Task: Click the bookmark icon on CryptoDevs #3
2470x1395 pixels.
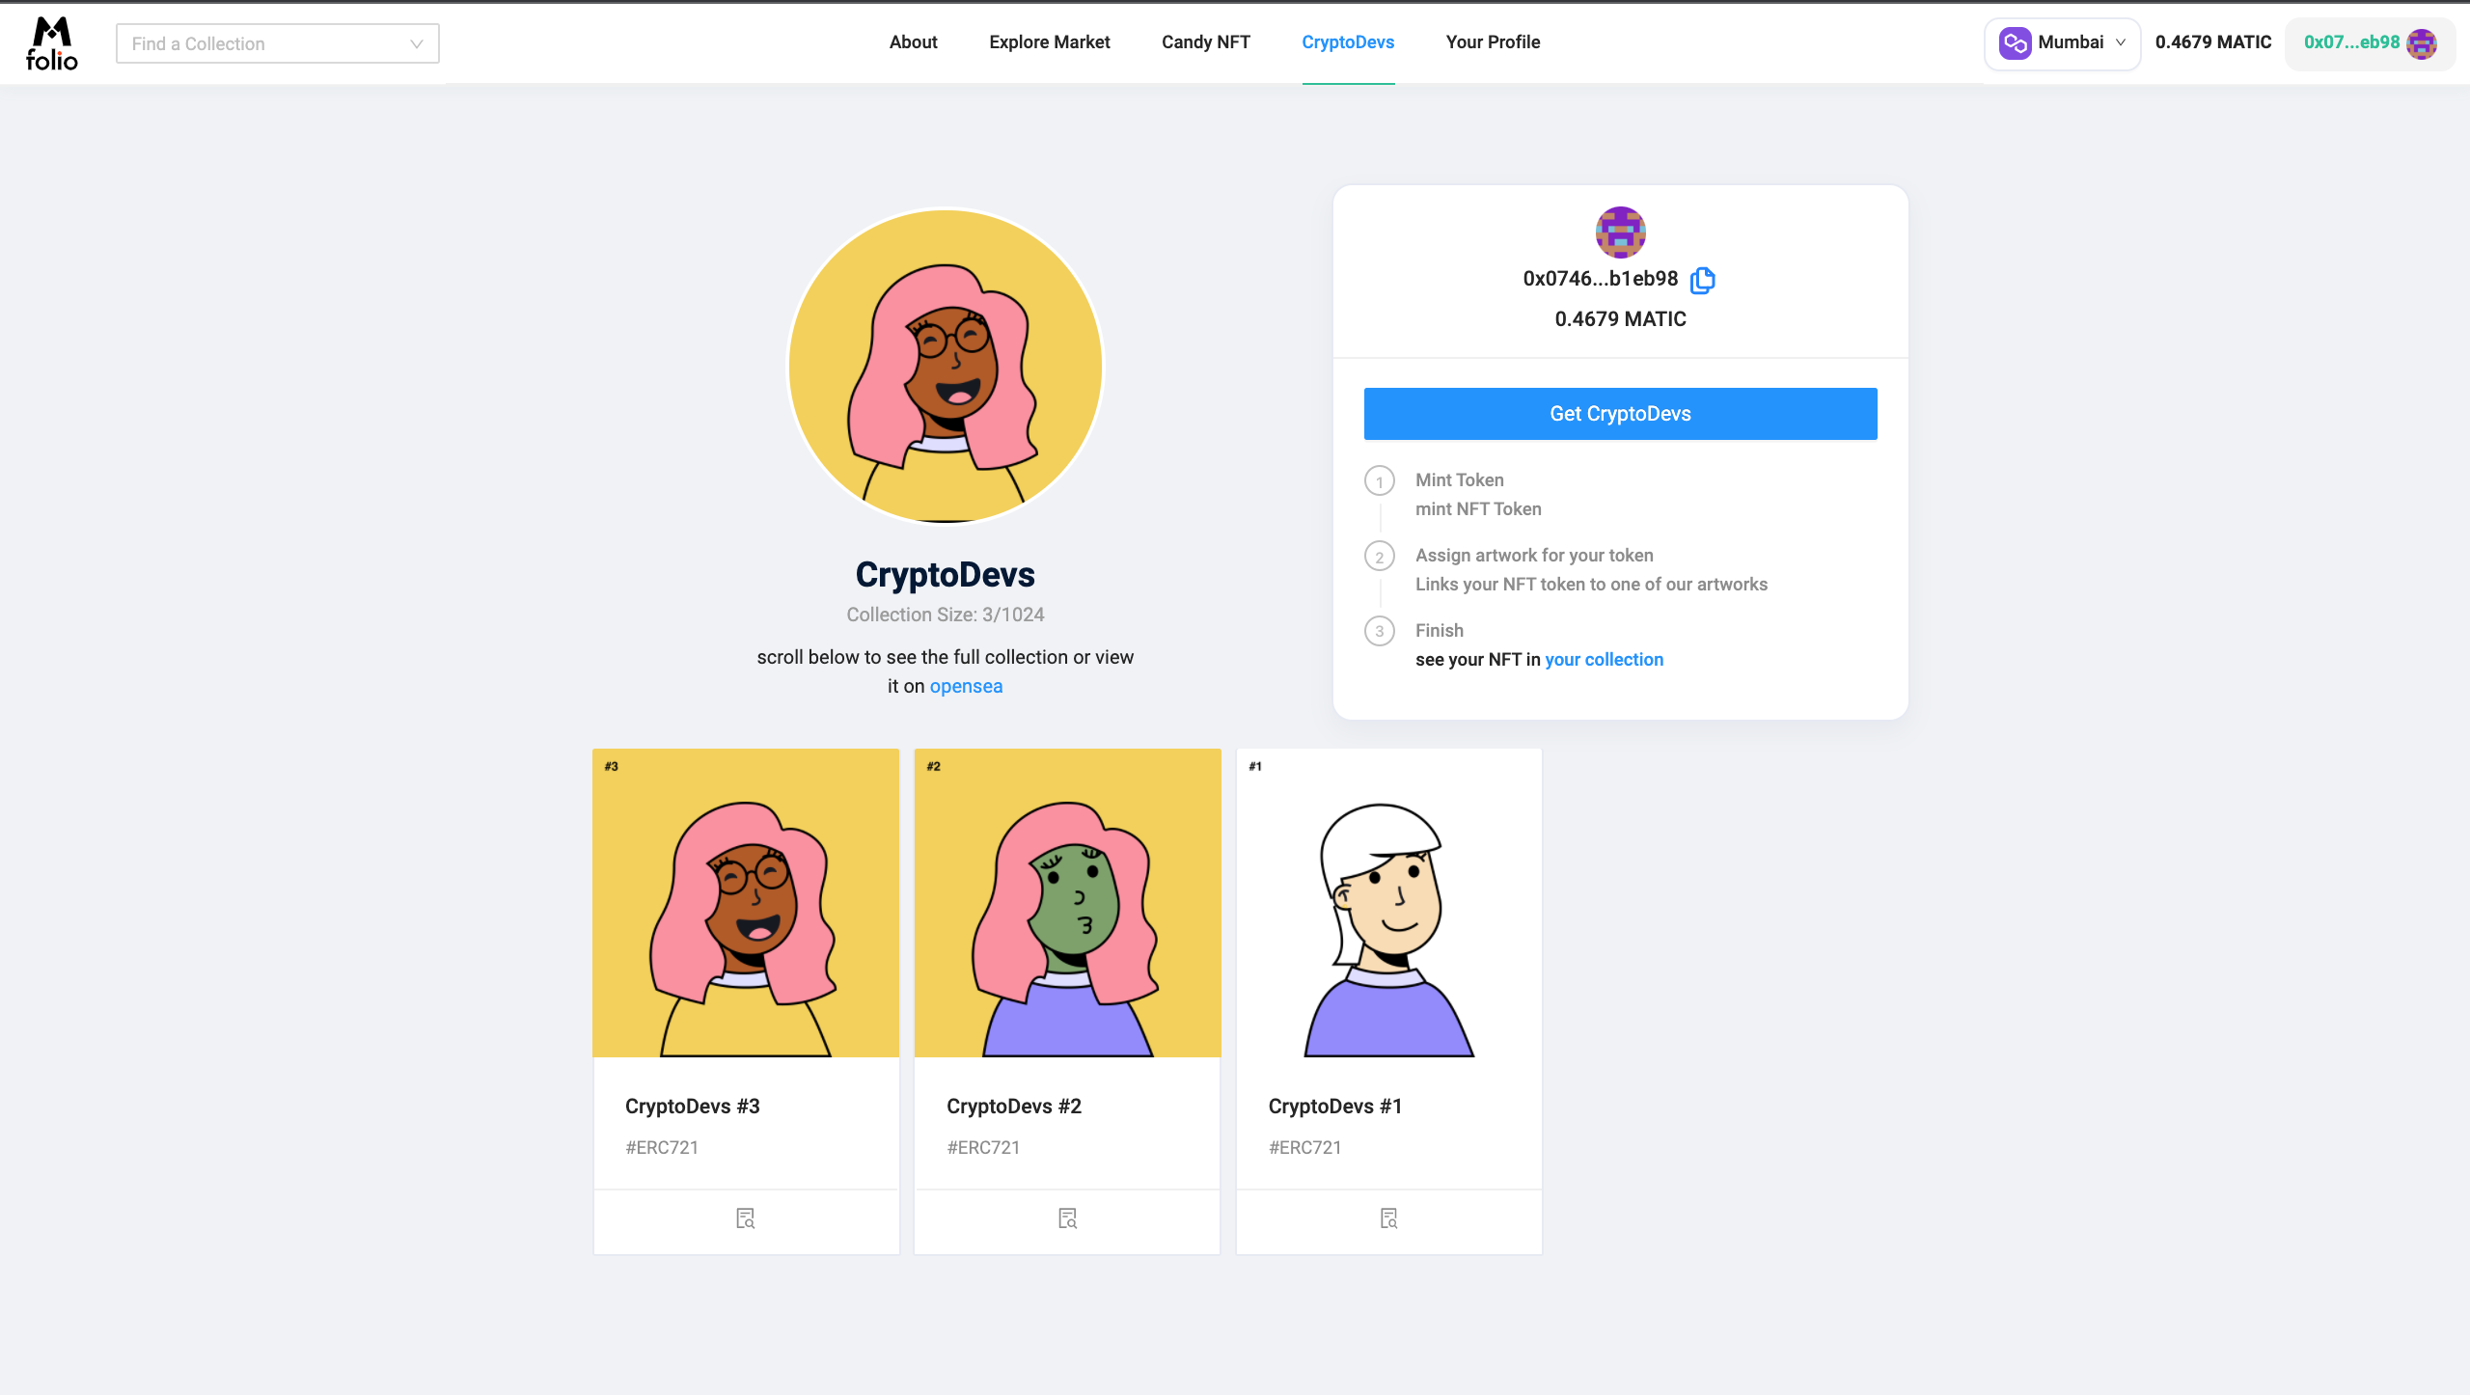Action: [x=745, y=1217]
